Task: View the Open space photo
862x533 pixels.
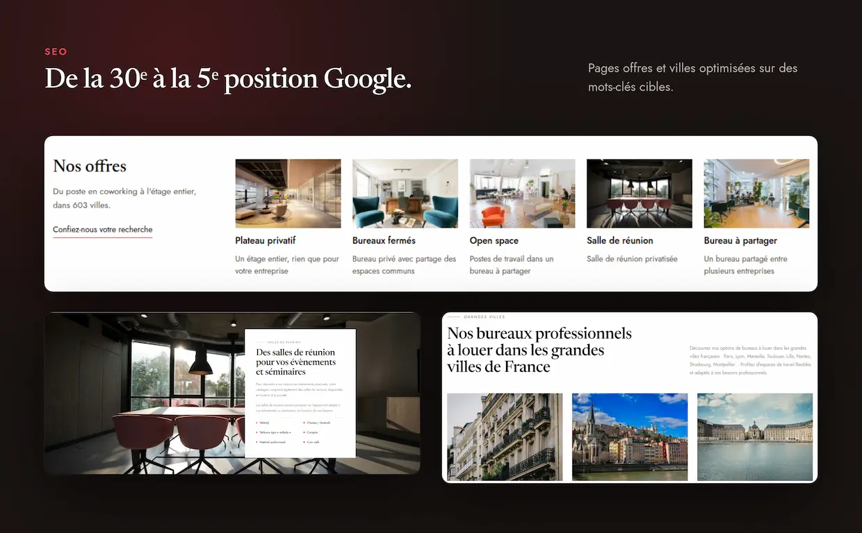Action: pyautogui.click(x=522, y=194)
